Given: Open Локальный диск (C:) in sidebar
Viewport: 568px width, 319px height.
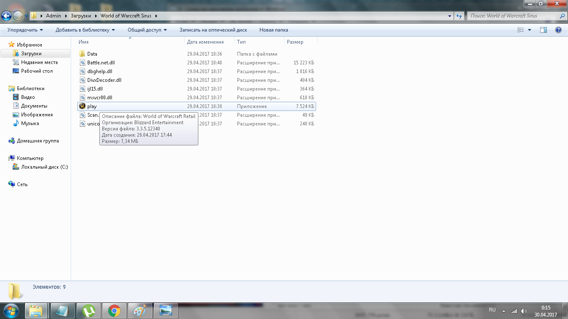Looking at the screenshot, I should [x=44, y=167].
